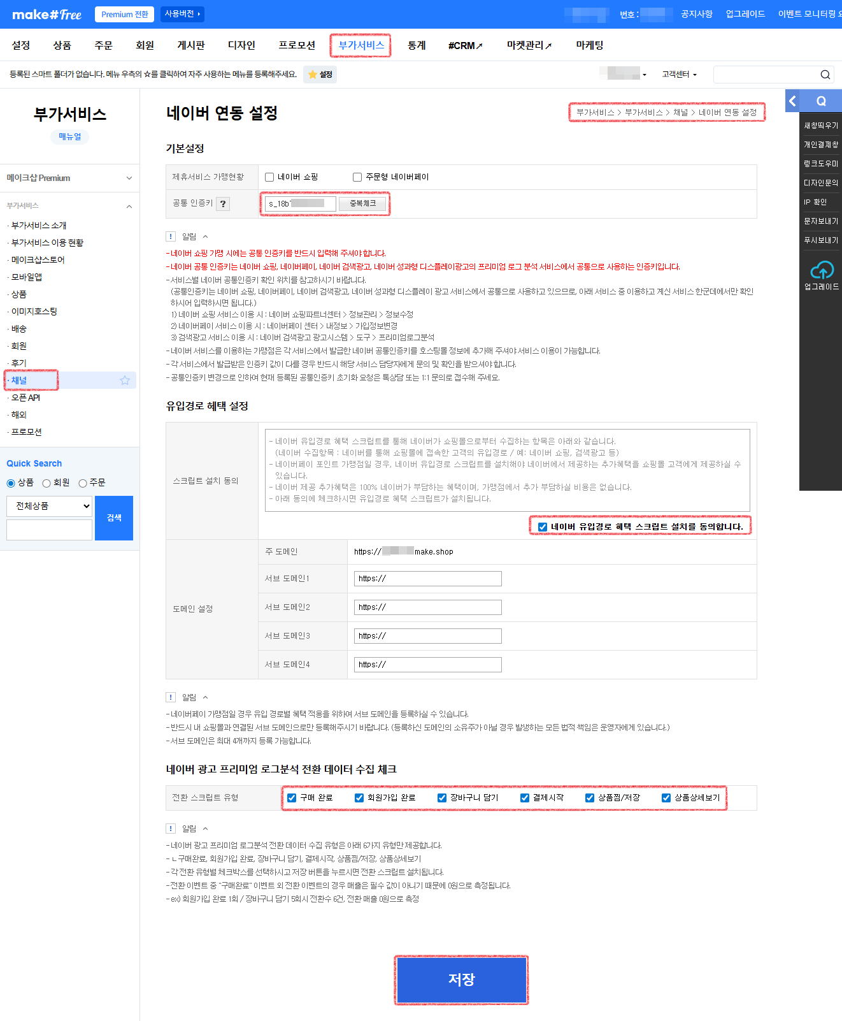Click 문자보내기 in right panel
This screenshot has width=842, height=1021.
821,221
